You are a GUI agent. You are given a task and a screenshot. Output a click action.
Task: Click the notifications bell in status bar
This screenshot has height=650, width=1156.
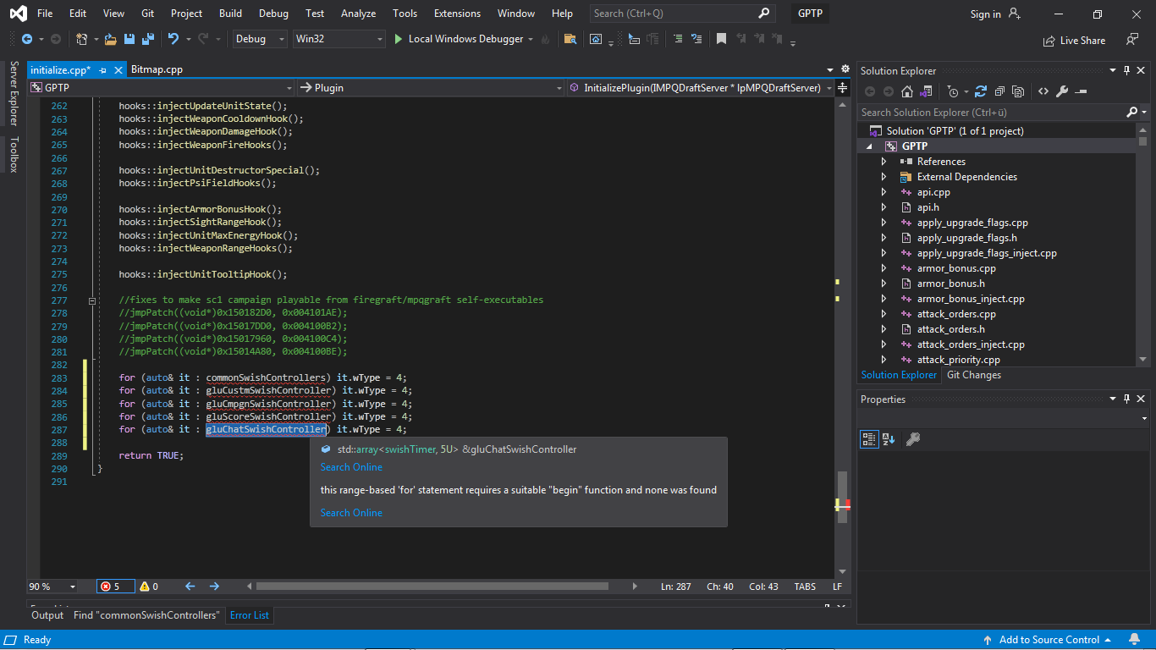[1135, 640]
